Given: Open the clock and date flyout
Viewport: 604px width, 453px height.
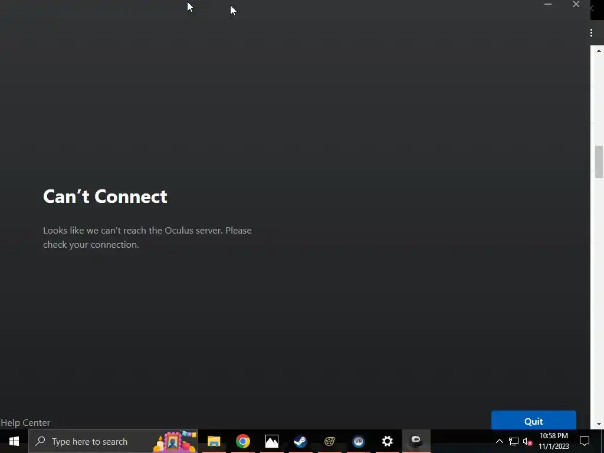Looking at the screenshot, I should pos(553,441).
